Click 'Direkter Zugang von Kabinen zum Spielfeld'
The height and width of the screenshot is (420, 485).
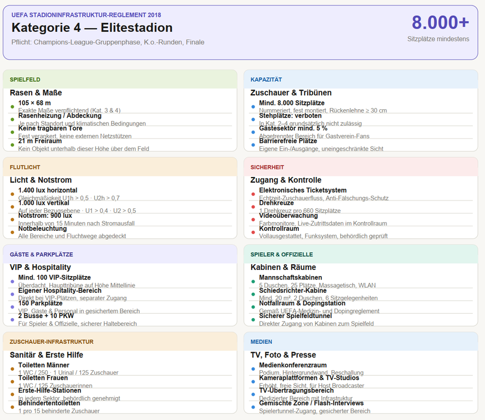[x=316, y=324]
